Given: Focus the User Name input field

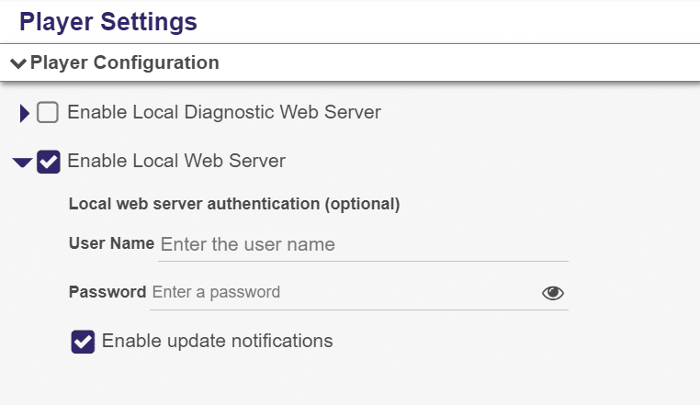Looking at the screenshot, I should (364, 244).
